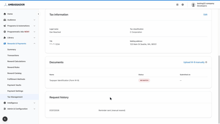Open Reward Calculations page
Screen dimensions: 220x124
click(16, 61)
